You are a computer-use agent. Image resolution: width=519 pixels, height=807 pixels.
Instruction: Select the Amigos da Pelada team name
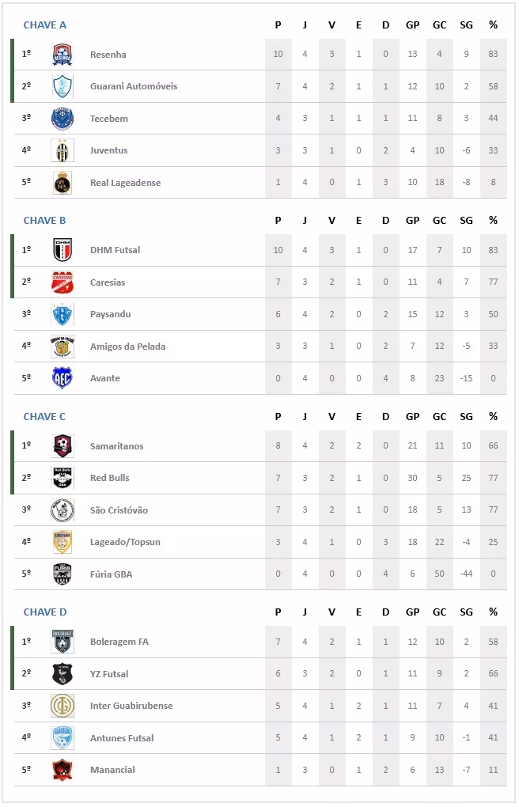(128, 347)
